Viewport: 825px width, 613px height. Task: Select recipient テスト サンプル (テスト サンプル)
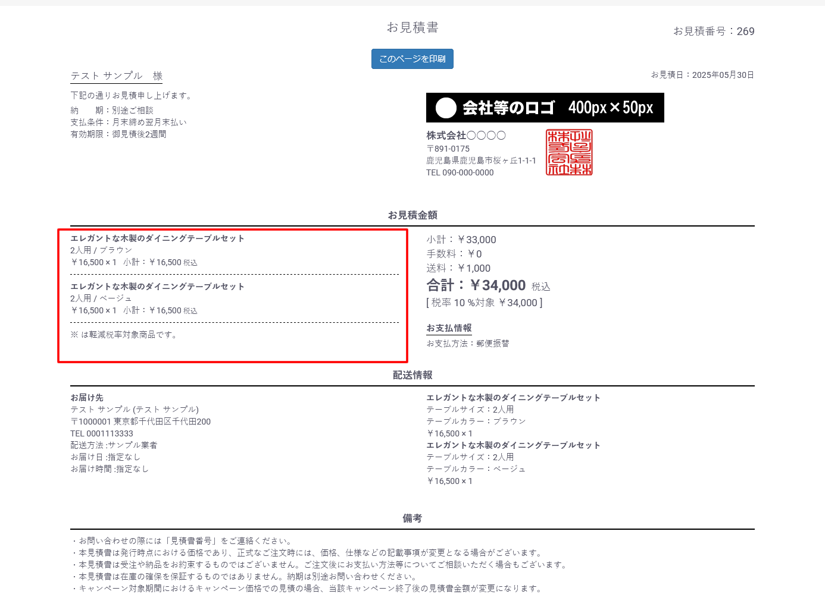[135, 410]
